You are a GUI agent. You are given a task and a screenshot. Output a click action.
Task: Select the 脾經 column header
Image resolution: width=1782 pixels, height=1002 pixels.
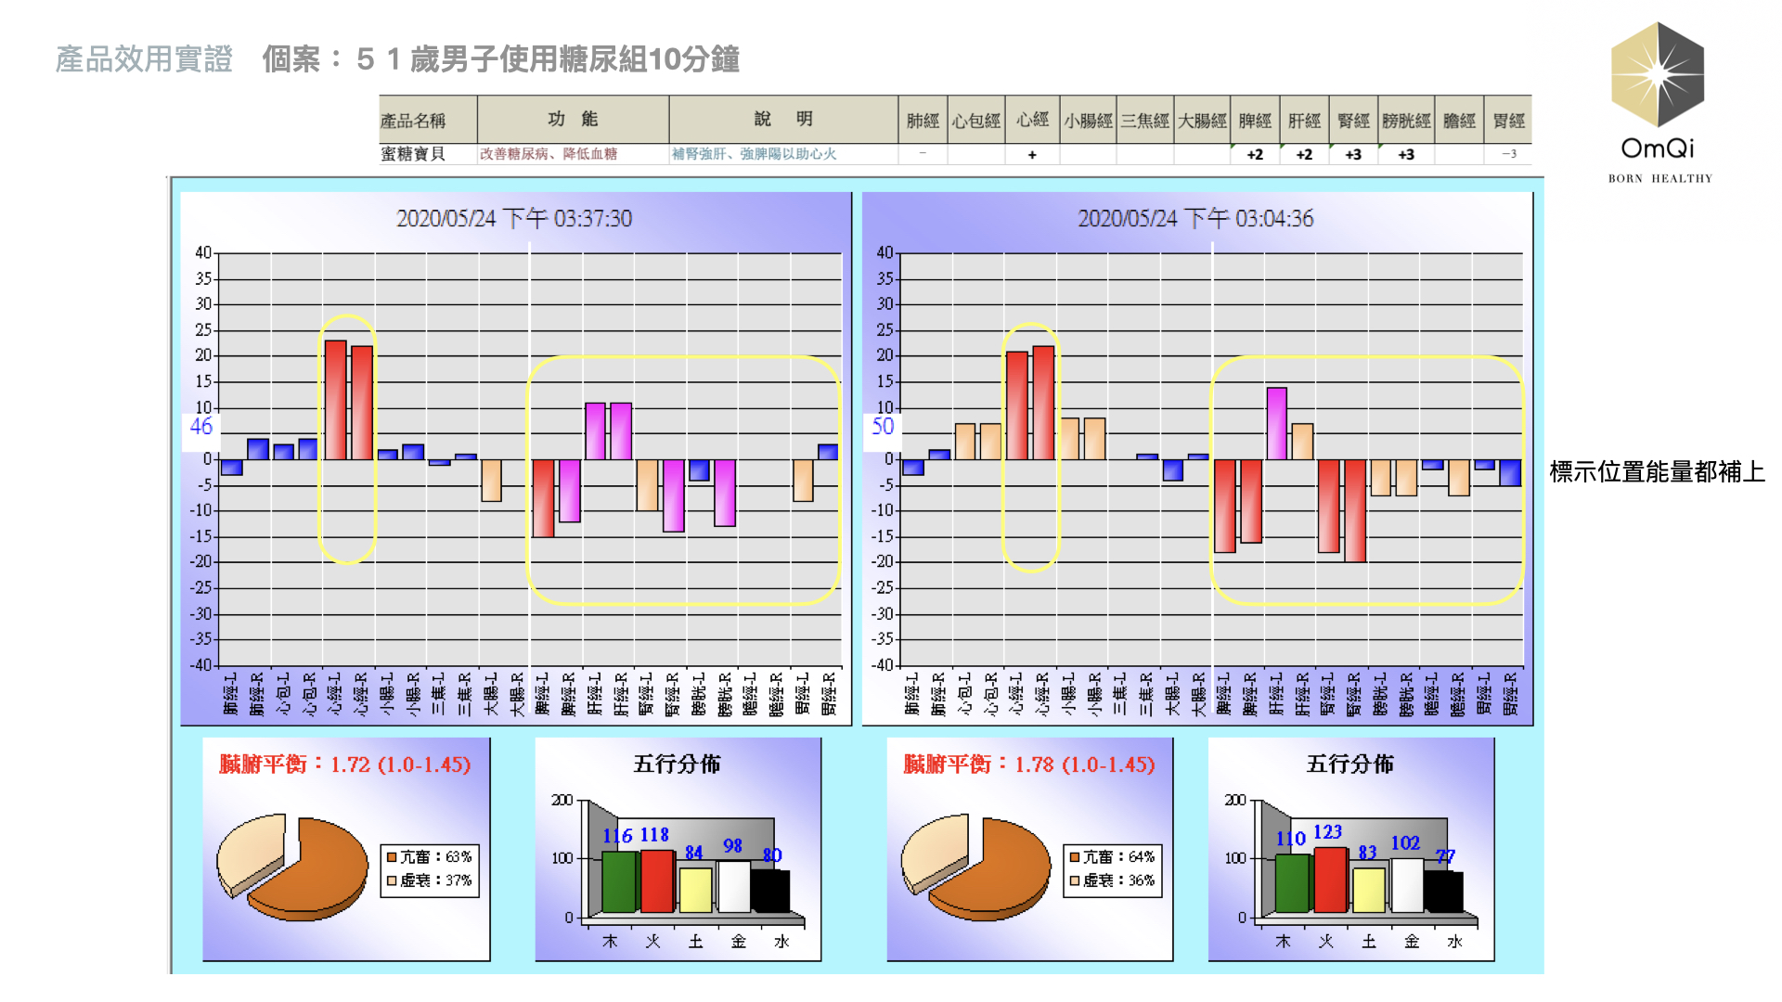(x=1255, y=121)
